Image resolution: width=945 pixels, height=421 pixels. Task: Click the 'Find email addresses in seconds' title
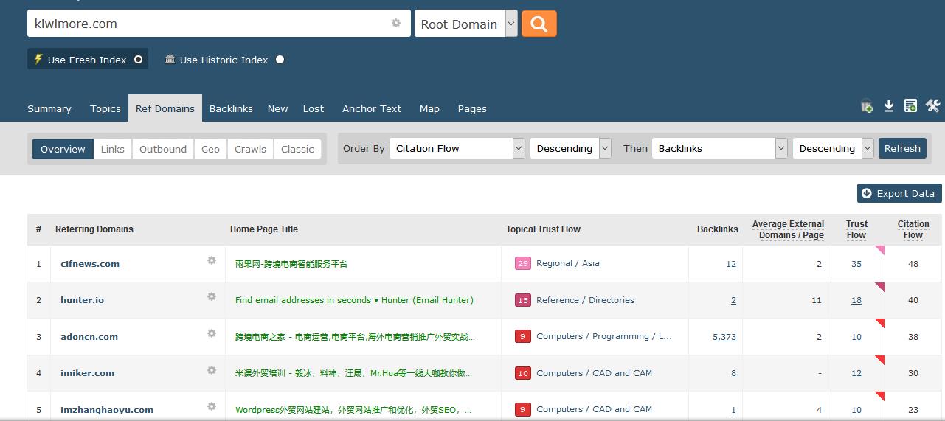pos(354,300)
